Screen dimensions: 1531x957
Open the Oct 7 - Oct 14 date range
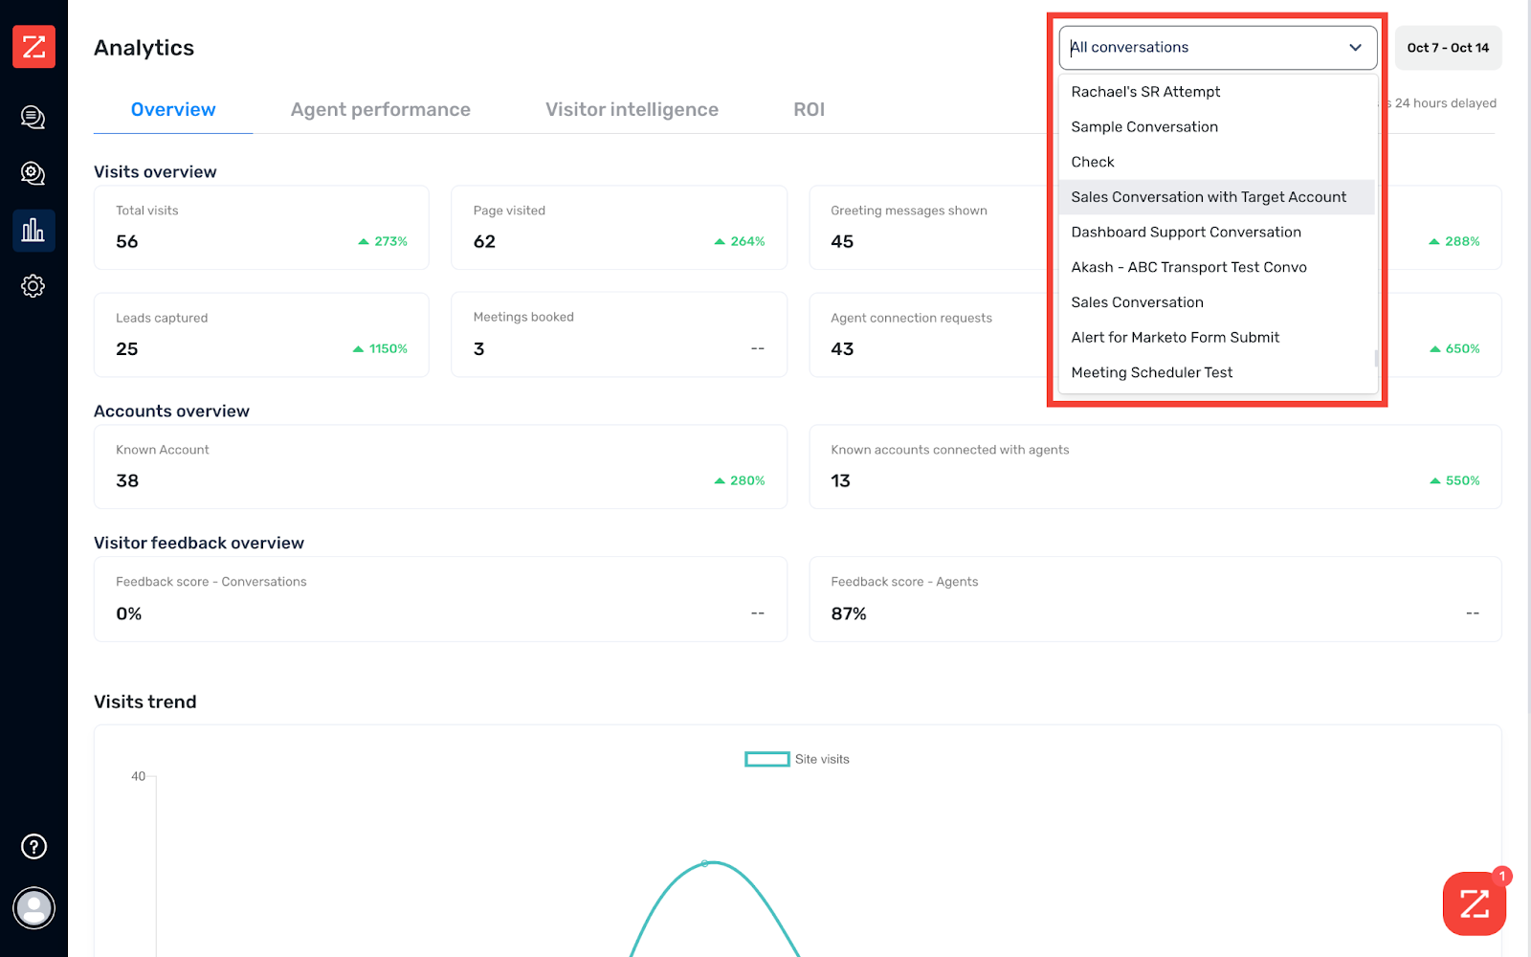1448,48
